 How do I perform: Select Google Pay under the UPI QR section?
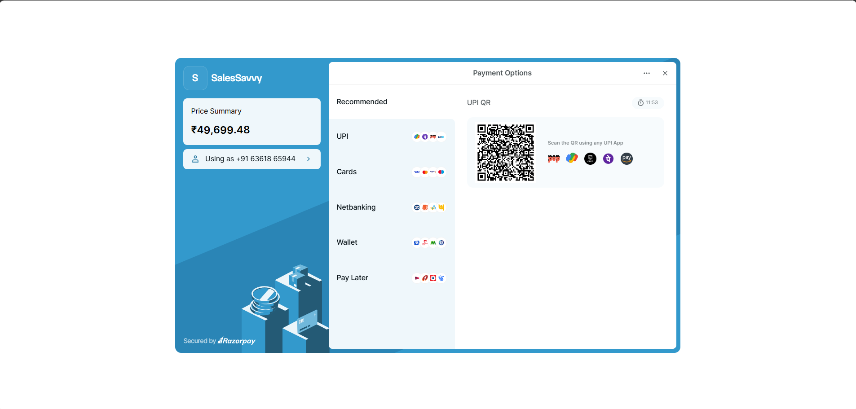(571, 158)
